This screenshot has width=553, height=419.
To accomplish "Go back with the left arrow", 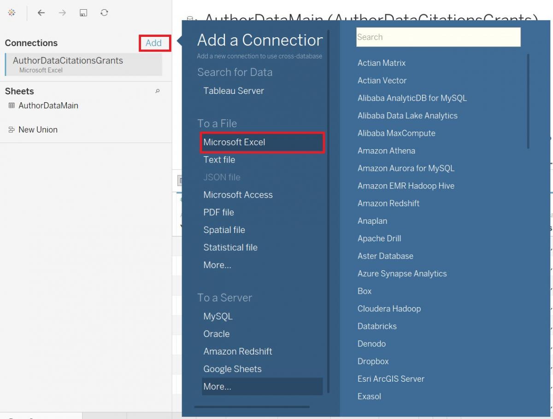I will 41,13.
